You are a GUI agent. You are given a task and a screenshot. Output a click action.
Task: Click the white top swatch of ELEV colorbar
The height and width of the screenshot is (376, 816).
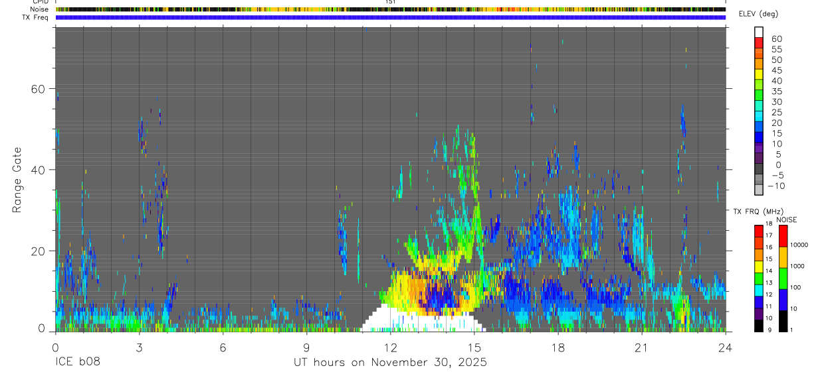(759, 32)
